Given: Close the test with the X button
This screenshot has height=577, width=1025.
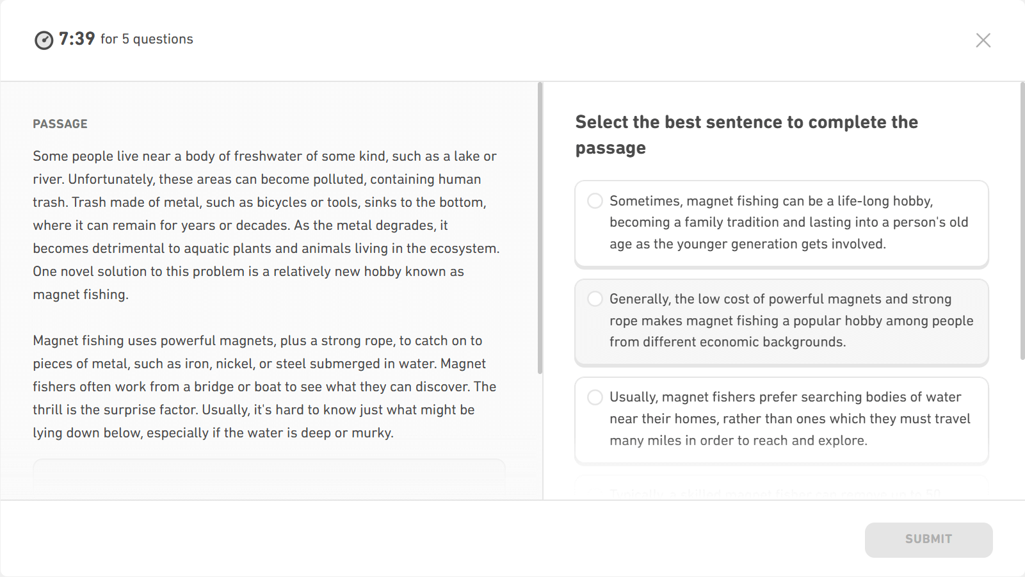Looking at the screenshot, I should click(x=983, y=40).
